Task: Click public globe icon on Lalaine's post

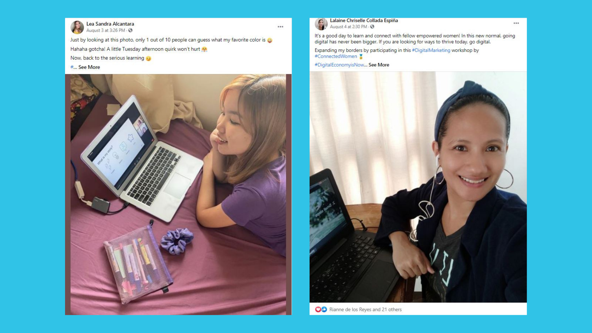Action: [372, 27]
